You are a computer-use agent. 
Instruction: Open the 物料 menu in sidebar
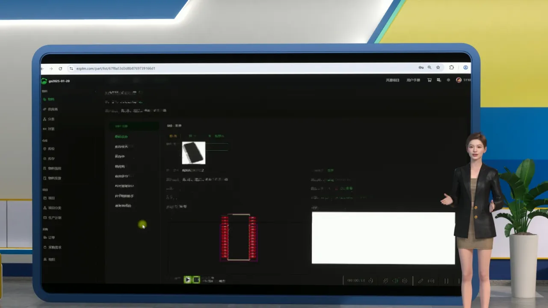coord(50,99)
